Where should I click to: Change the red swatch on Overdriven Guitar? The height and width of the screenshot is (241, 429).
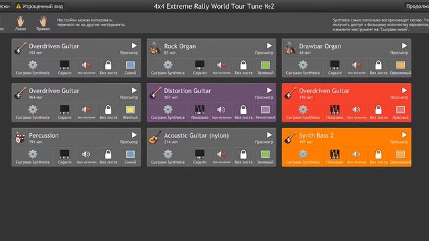pyautogui.click(x=400, y=110)
